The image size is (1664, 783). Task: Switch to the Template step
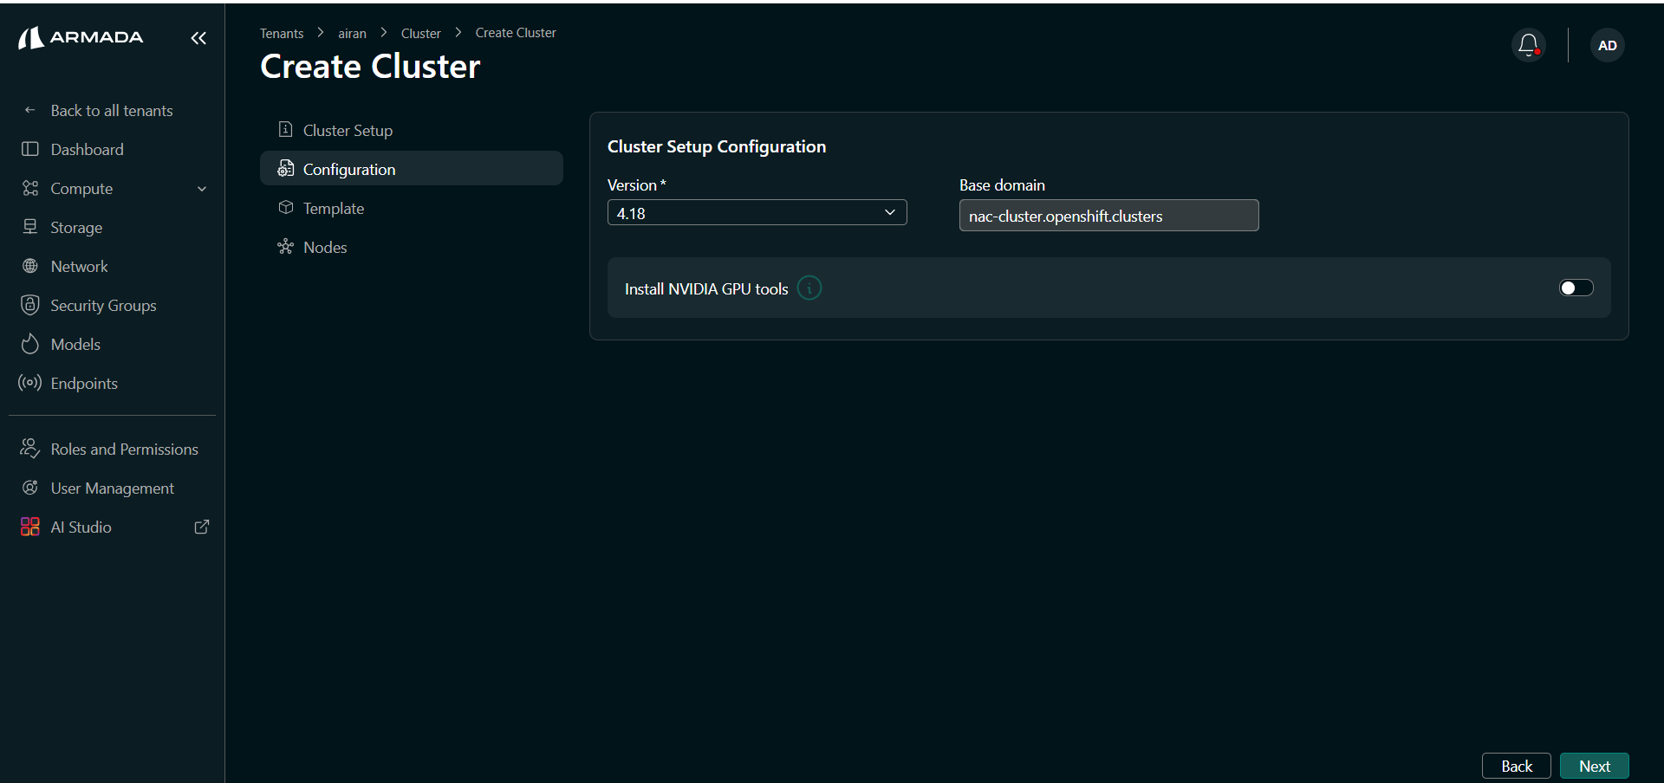point(334,208)
